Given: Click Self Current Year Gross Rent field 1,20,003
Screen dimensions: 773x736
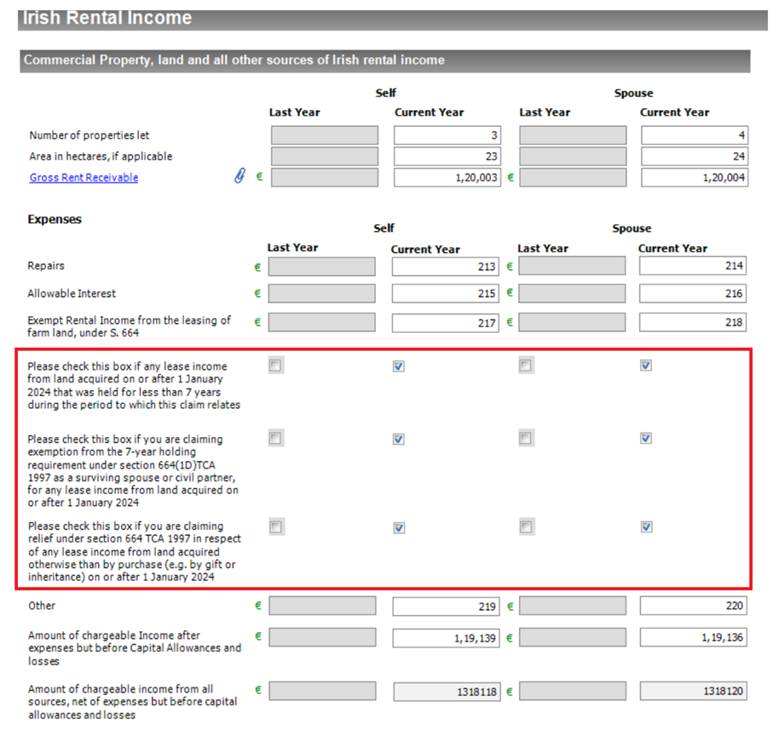Looking at the screenshot, I should (447, 177).
